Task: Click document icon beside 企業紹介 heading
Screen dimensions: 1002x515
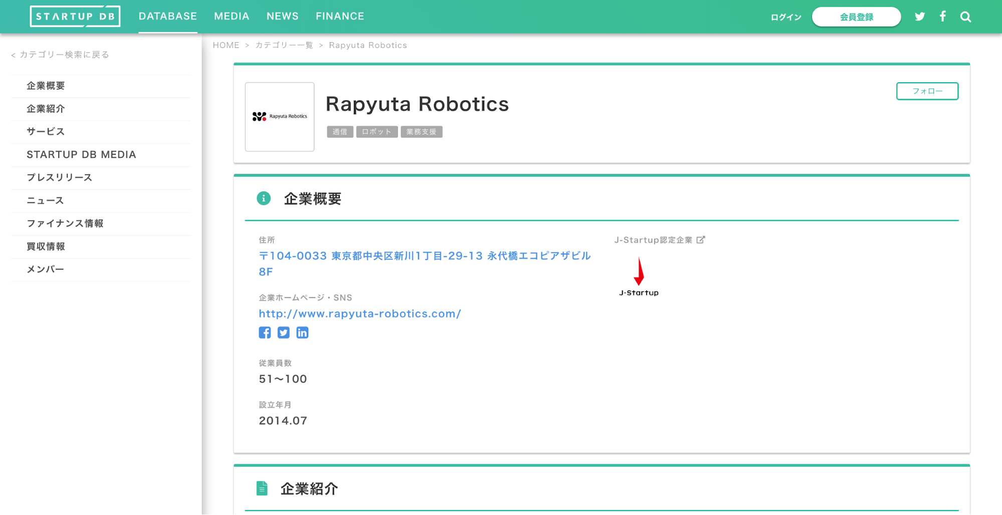Action: click(x=262, y=488)
